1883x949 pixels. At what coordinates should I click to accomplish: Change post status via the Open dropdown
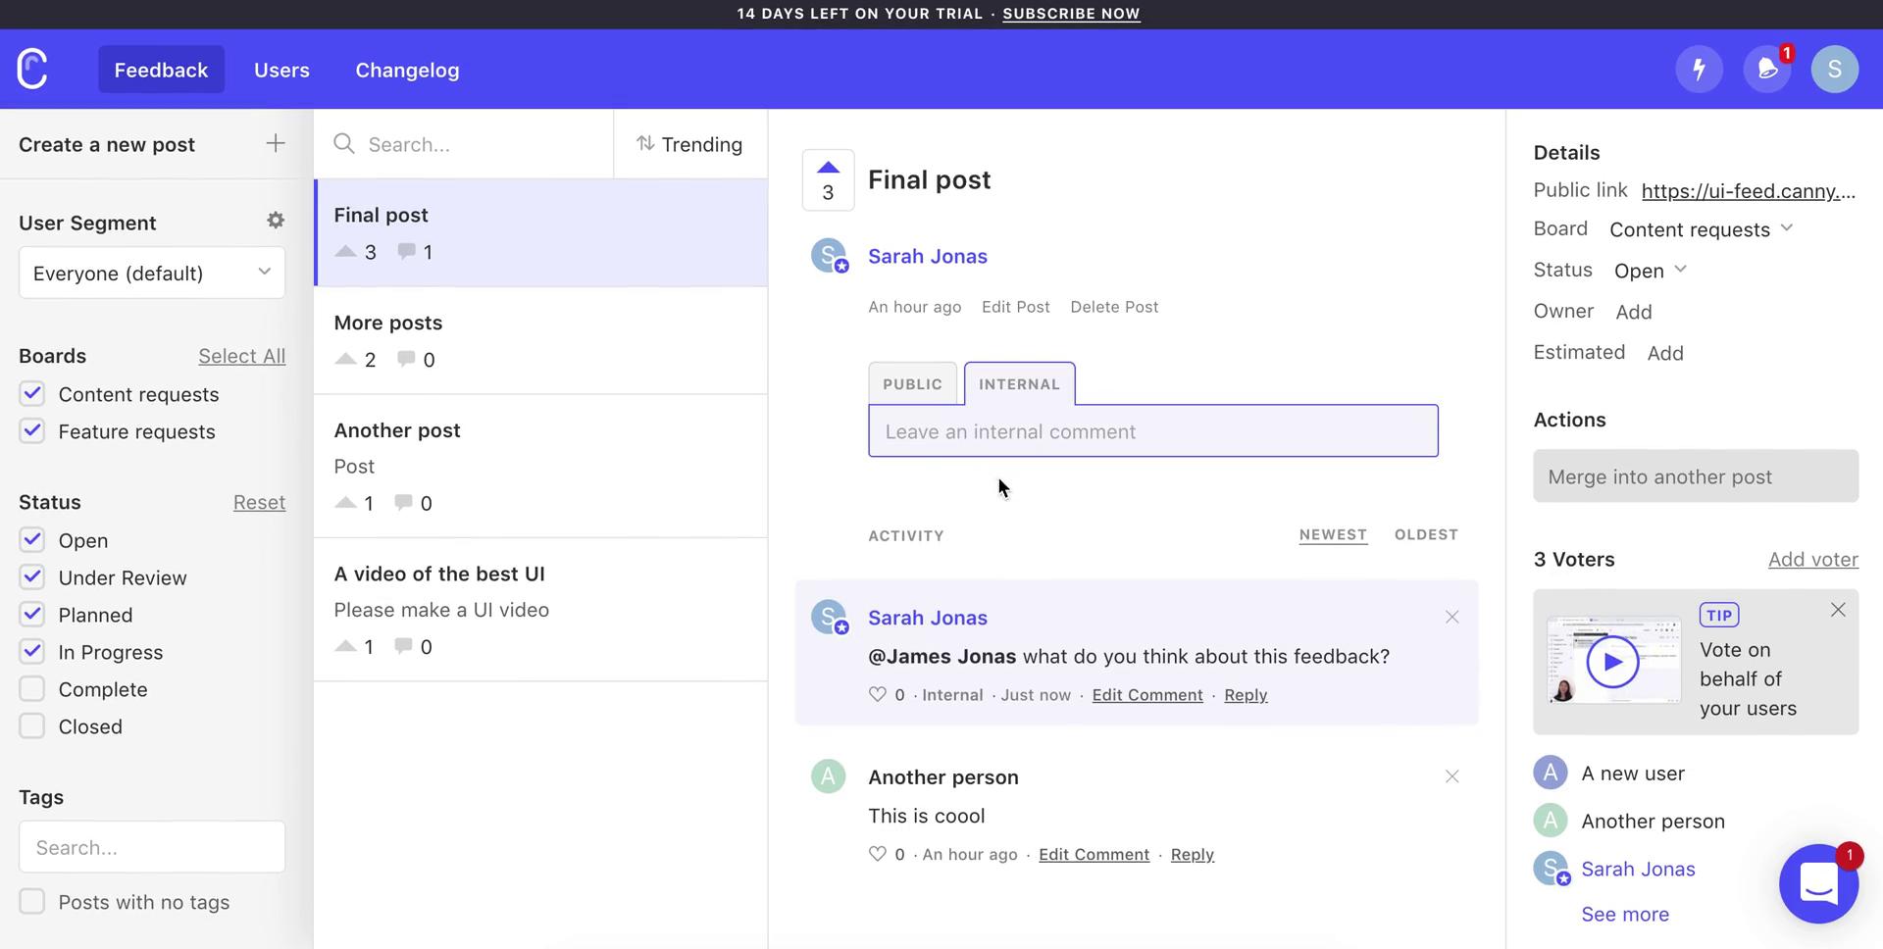coord(1650,271)
